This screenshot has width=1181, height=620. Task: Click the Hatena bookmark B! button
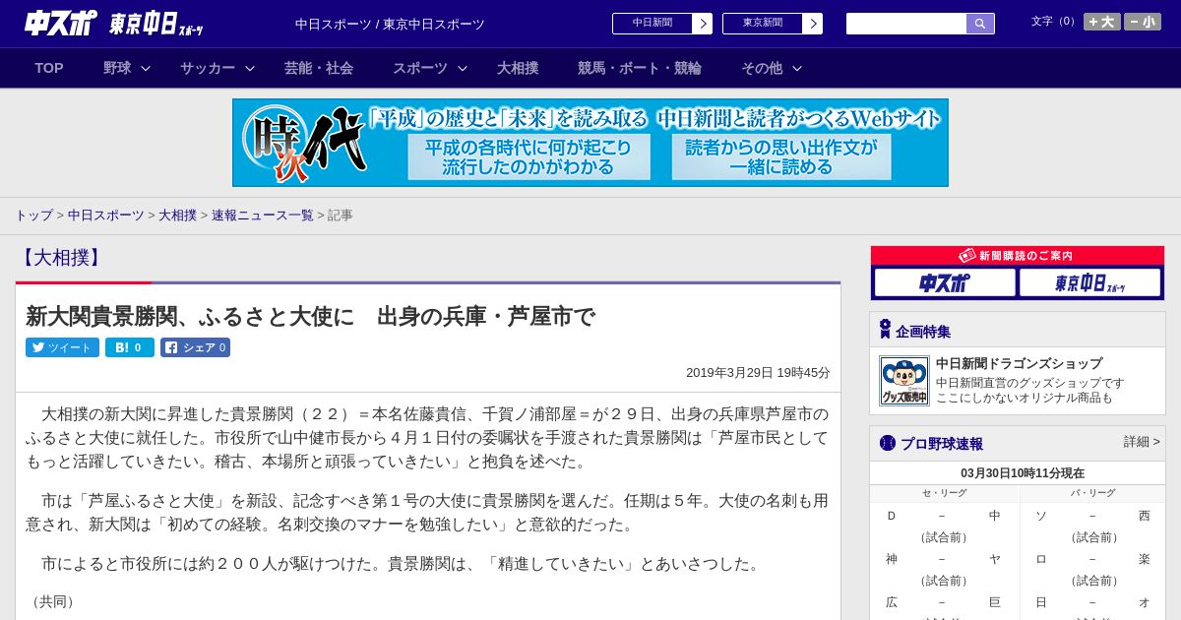pos(130,347)
